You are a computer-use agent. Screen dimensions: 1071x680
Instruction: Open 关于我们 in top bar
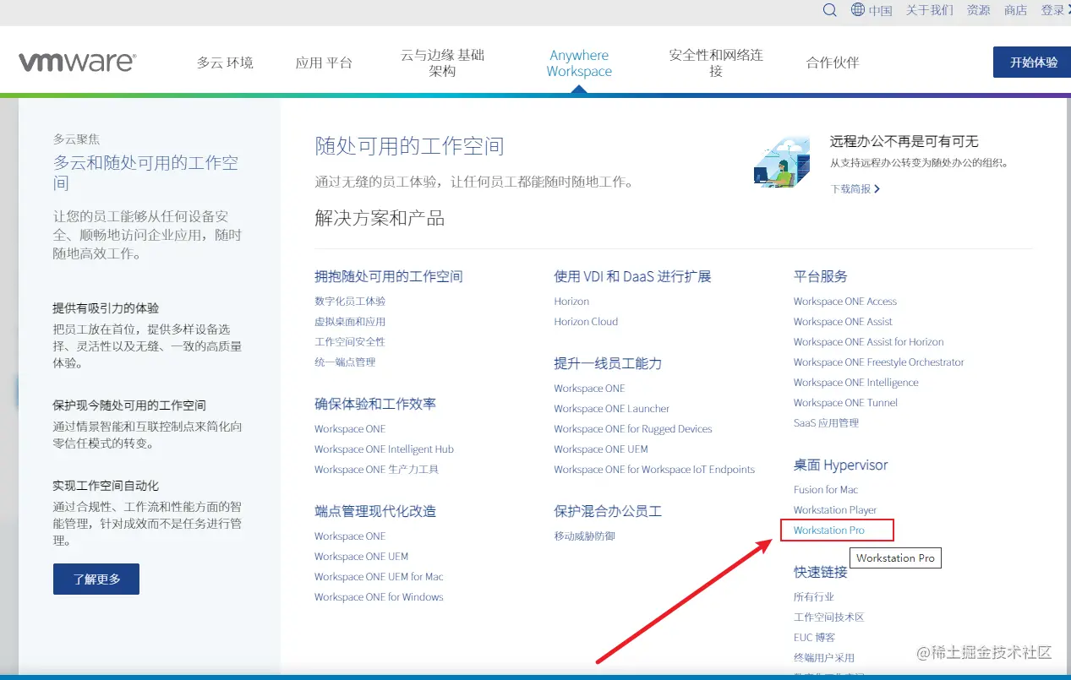(x=929, y=10)
